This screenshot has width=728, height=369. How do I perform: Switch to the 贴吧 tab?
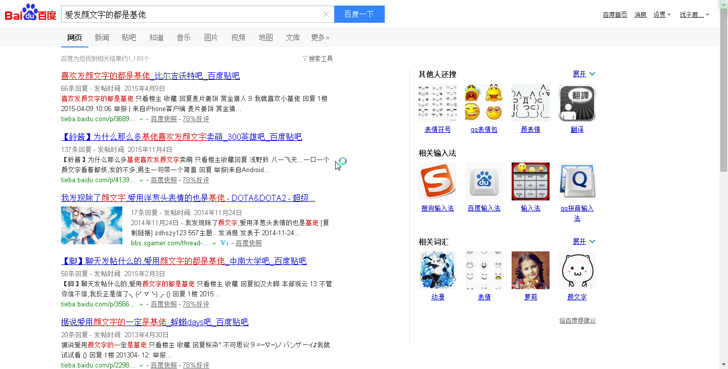(129, 37)
